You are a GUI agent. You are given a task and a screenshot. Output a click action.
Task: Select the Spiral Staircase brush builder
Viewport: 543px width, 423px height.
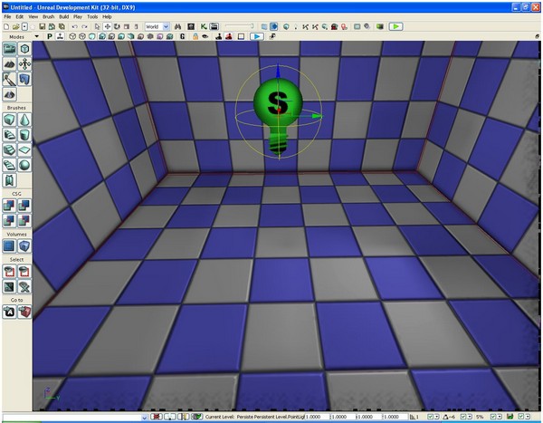coord(9,165)
